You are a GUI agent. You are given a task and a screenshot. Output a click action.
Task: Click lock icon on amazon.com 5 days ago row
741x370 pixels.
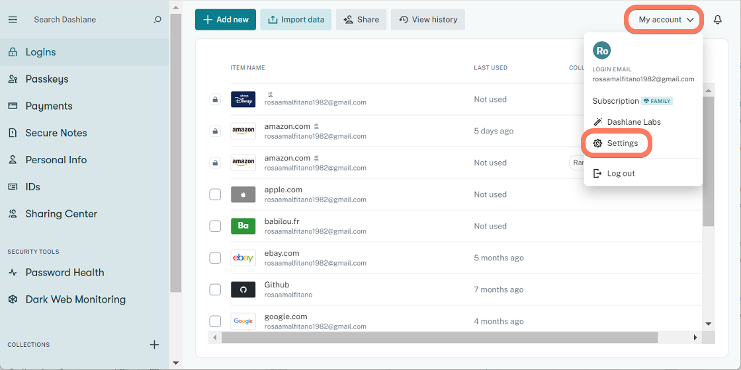[x=215, y=131]
